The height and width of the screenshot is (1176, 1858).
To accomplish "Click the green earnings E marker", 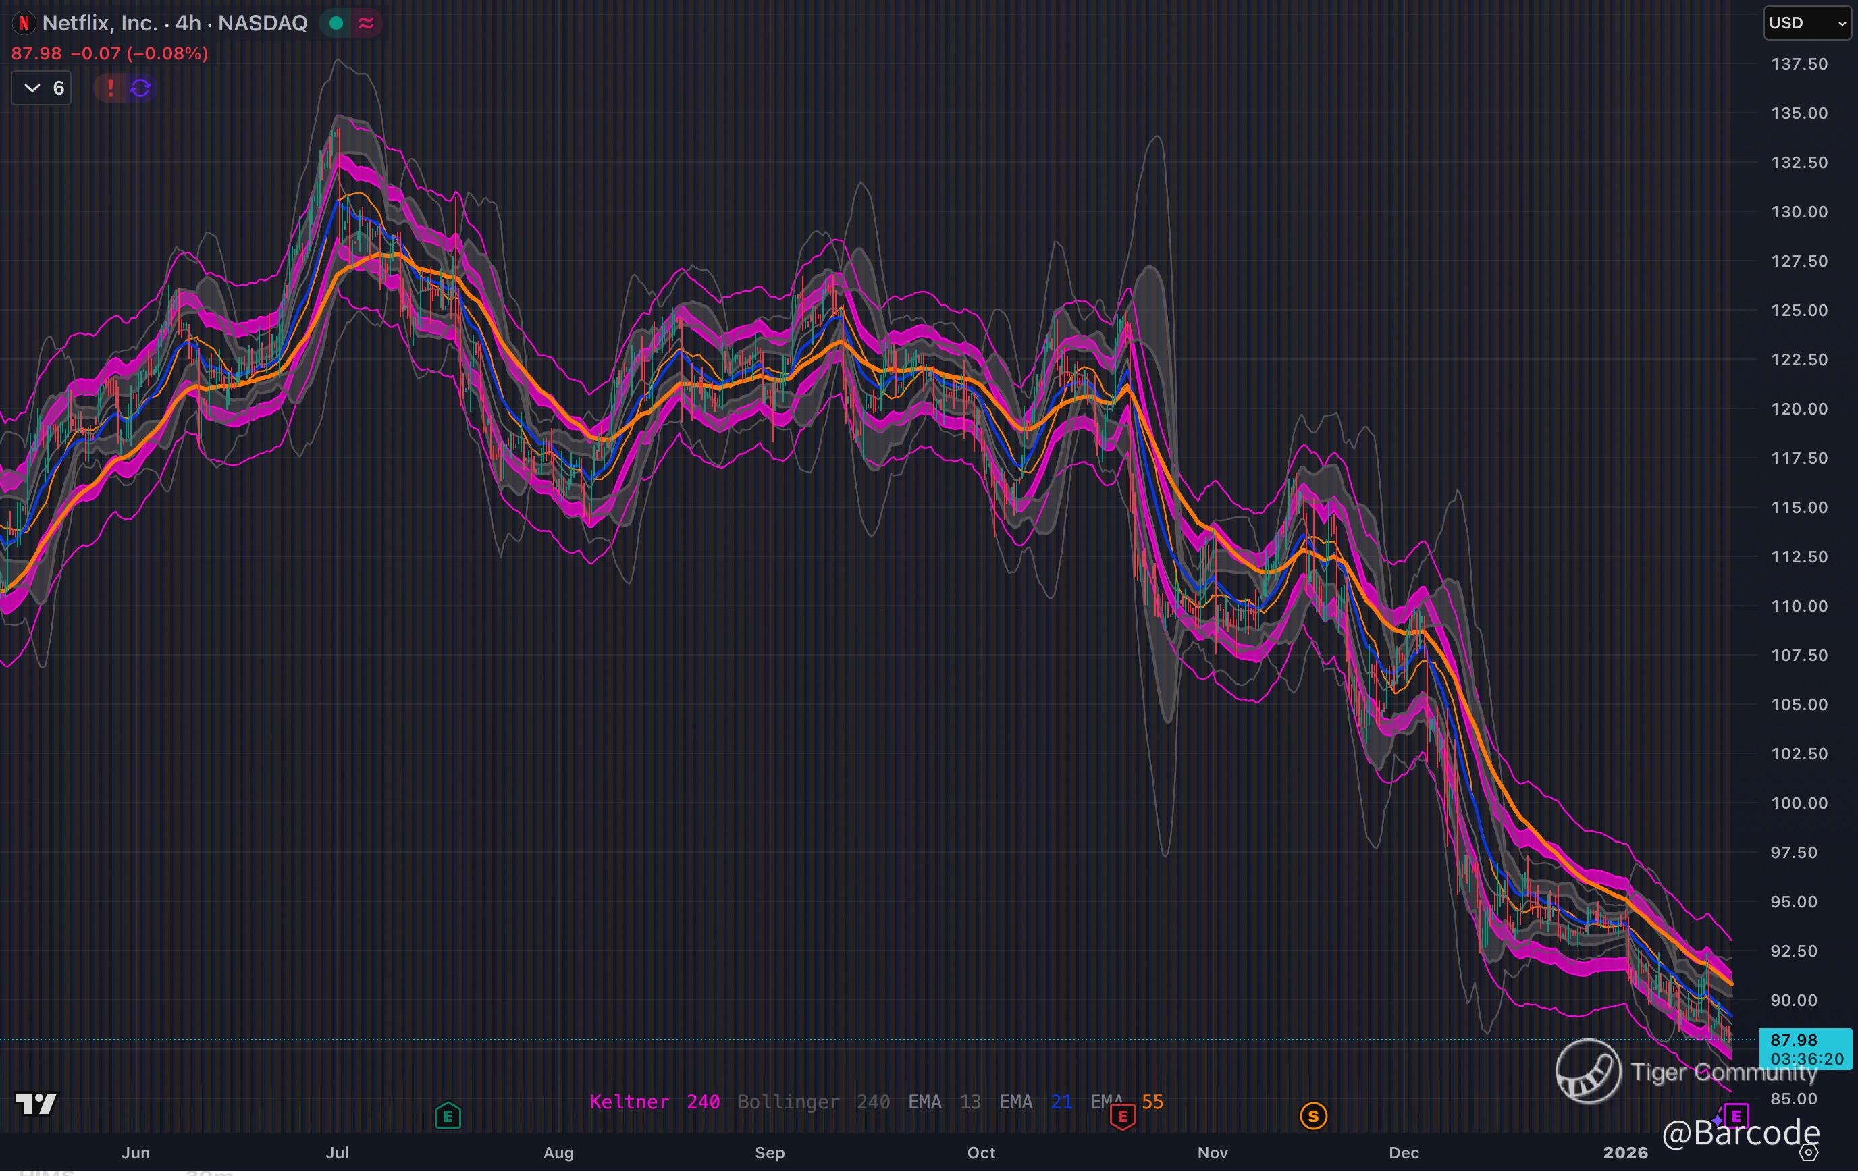I will (448, 1115).
